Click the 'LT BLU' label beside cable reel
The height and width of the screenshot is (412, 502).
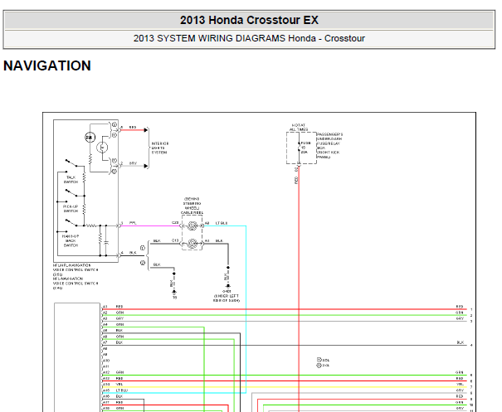(222, 223)
